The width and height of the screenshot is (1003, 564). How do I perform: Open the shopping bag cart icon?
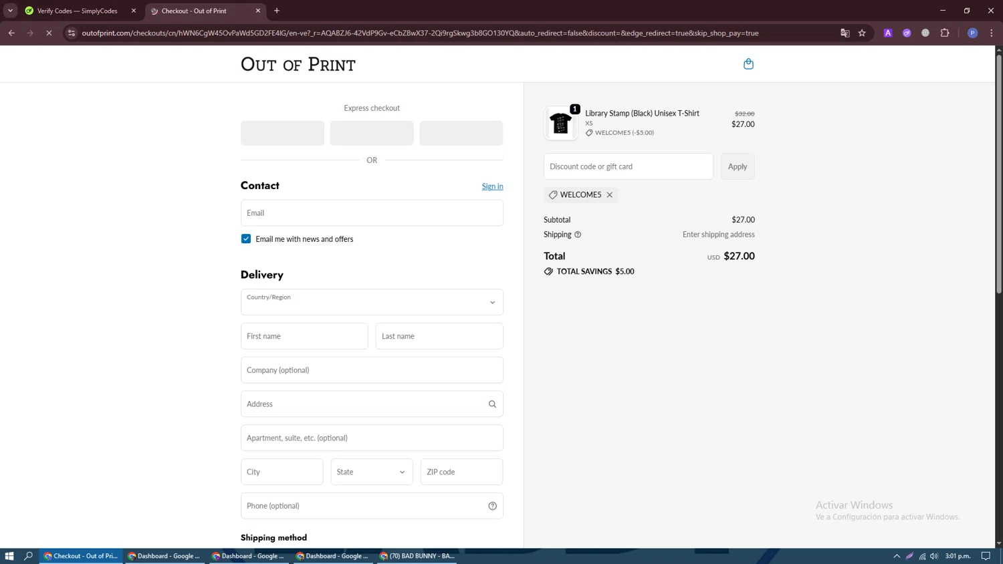click(x=748, y=63)
